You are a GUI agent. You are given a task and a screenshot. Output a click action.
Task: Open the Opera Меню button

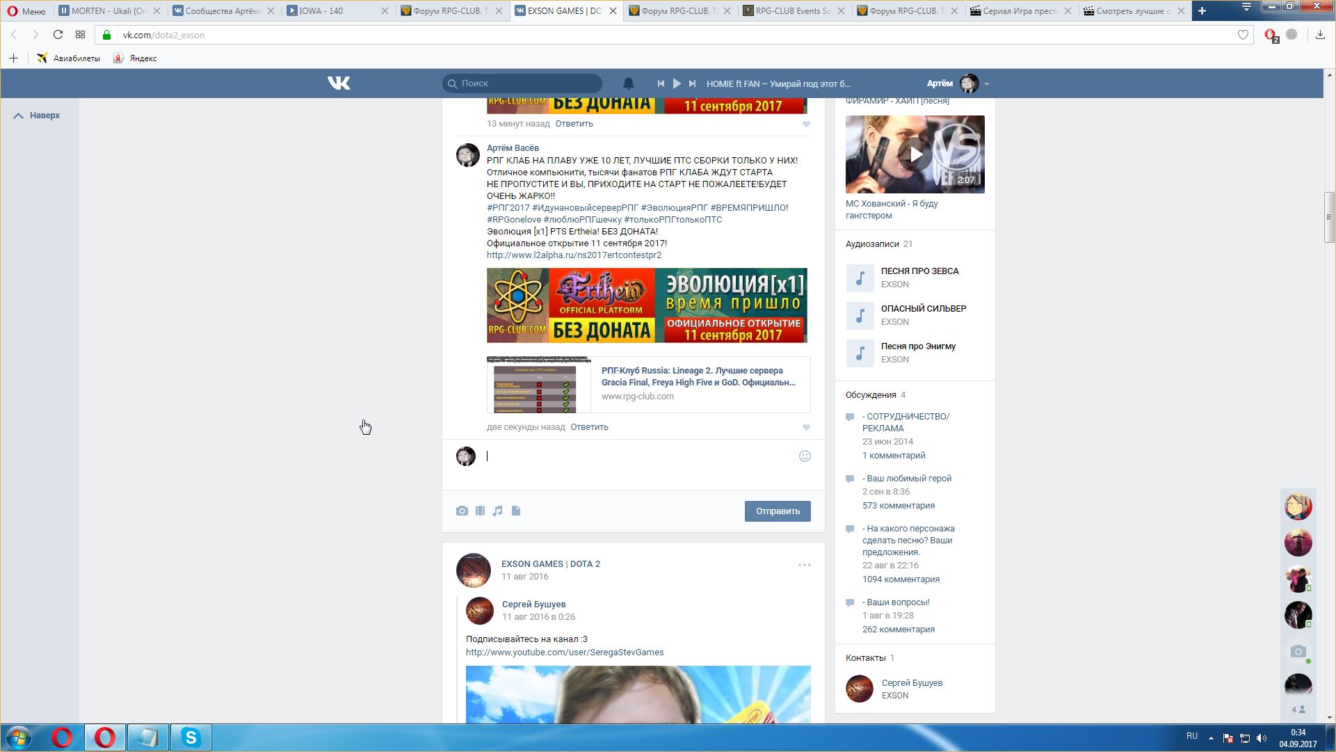click(x=26, y=11)
